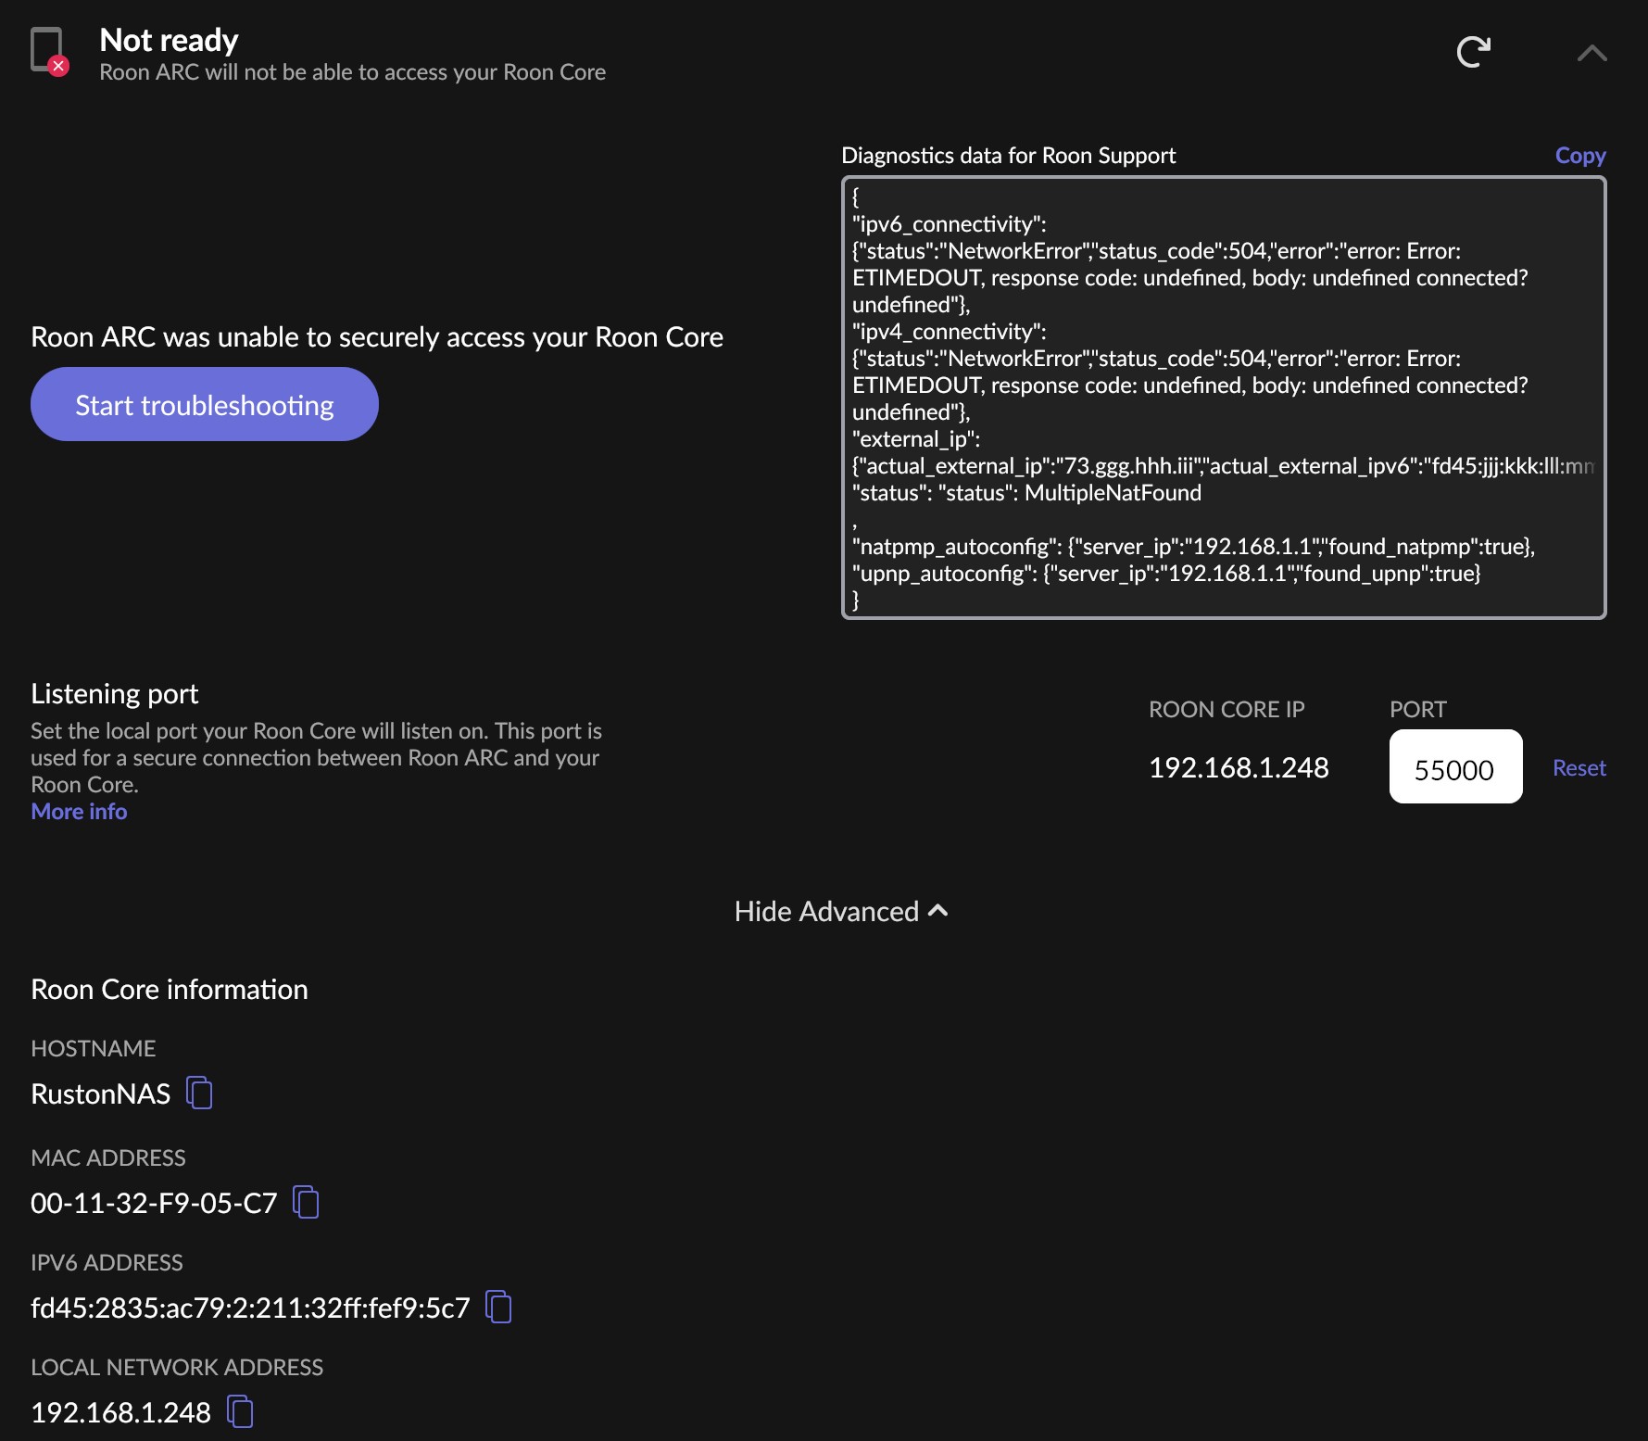Screen dimensions: 1648x1441
Task: Select the RustonNAS hostname text
Action: coord(100,1093)
